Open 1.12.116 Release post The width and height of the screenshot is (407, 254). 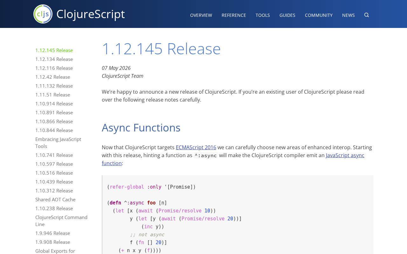click(54, 68)
